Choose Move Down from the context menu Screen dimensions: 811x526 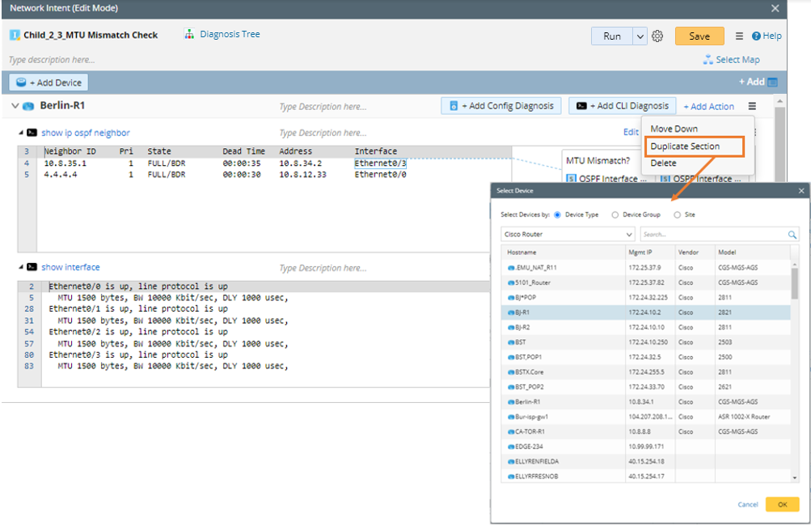point(674,129)
